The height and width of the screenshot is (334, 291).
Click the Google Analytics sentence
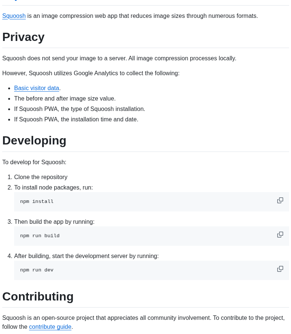[x=91, y=73]
